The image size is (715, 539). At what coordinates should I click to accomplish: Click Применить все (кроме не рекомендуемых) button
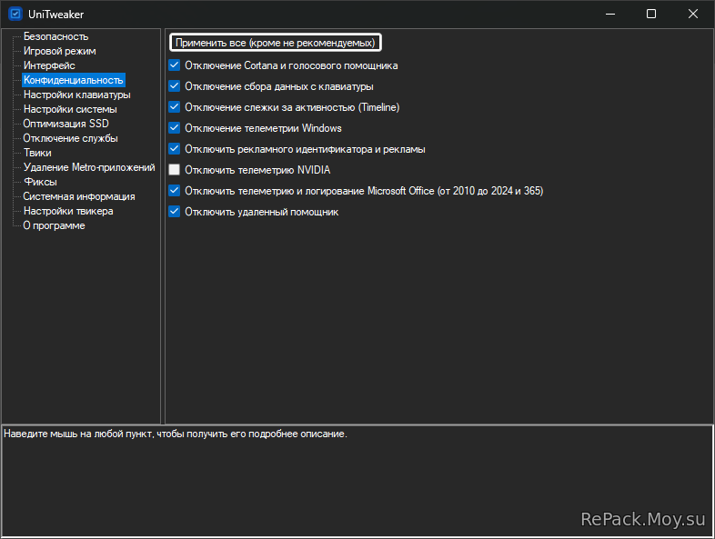(276, 43)
